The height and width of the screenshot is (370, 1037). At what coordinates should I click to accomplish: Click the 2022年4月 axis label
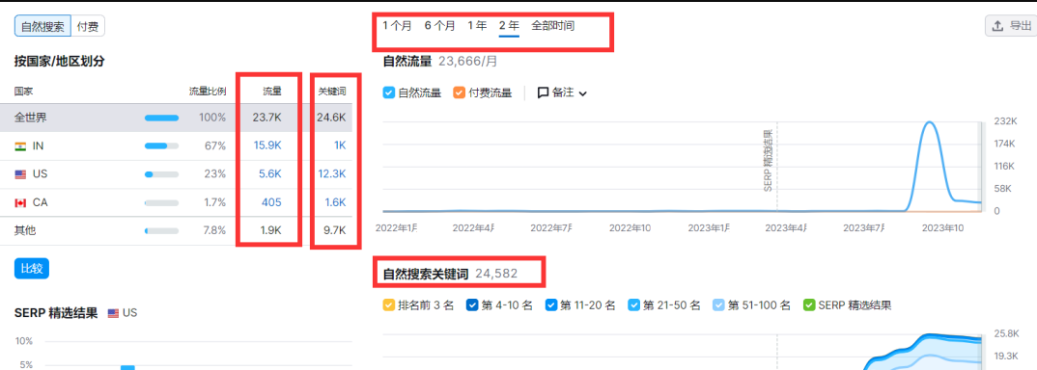pos(473,227)
